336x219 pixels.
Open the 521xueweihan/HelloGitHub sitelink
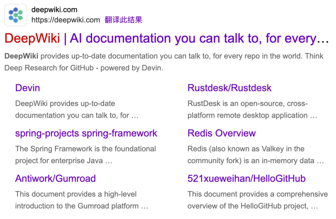point(246,179)
